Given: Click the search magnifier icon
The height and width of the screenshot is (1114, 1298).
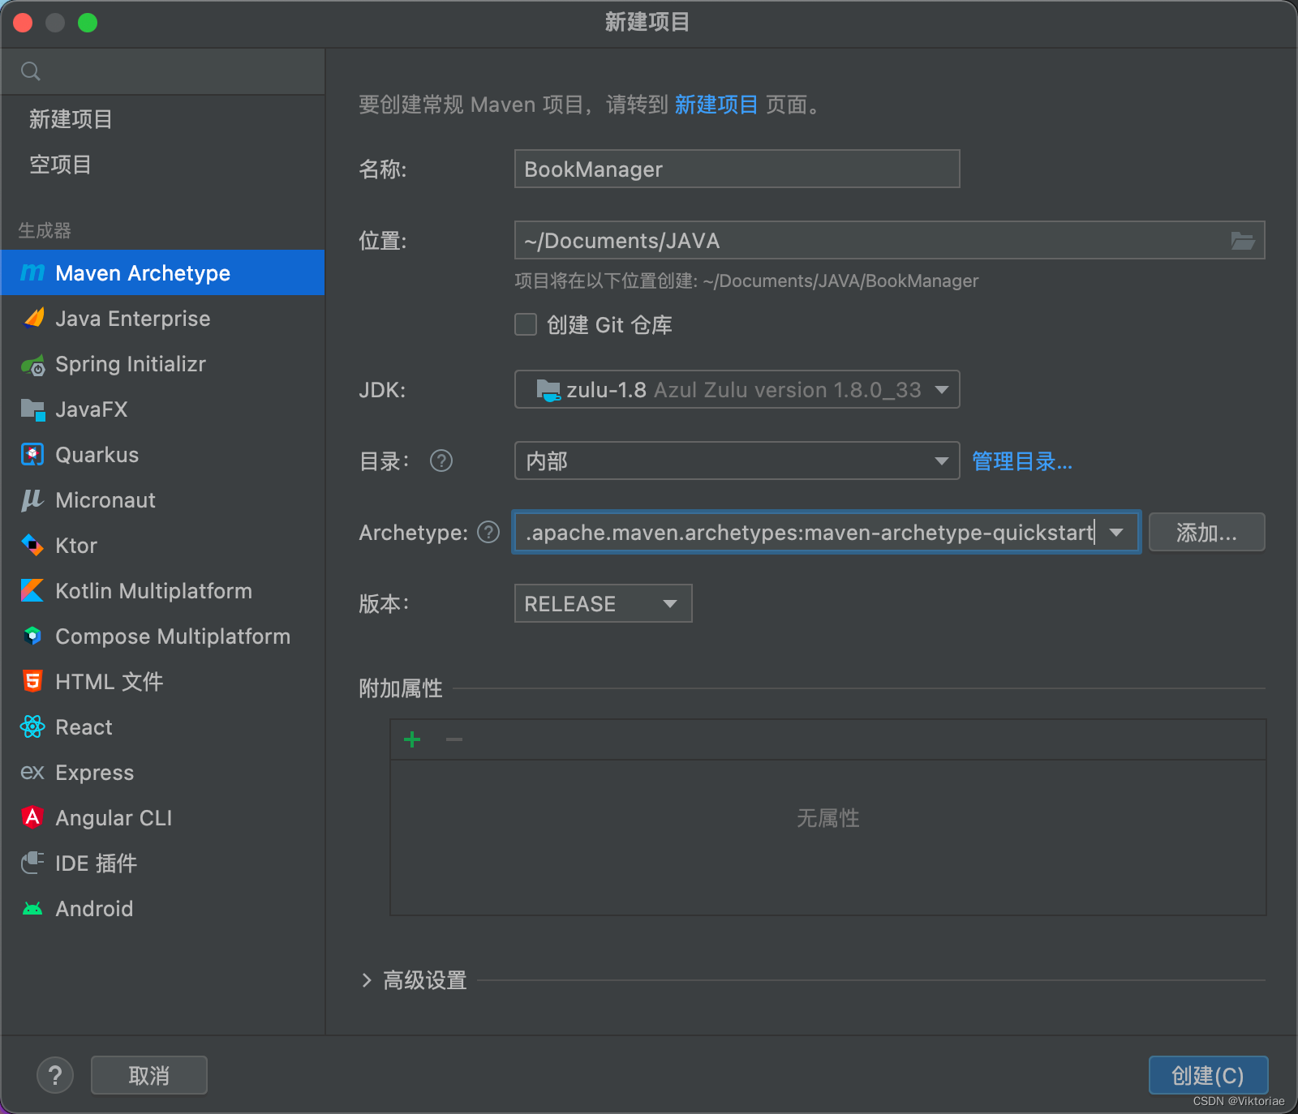Looking at the screenshot, I should coord(31,71).
